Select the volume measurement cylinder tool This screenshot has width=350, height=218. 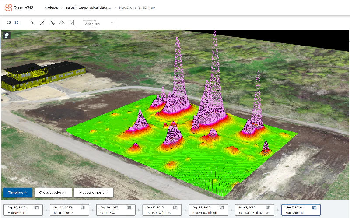click(71, 22)
